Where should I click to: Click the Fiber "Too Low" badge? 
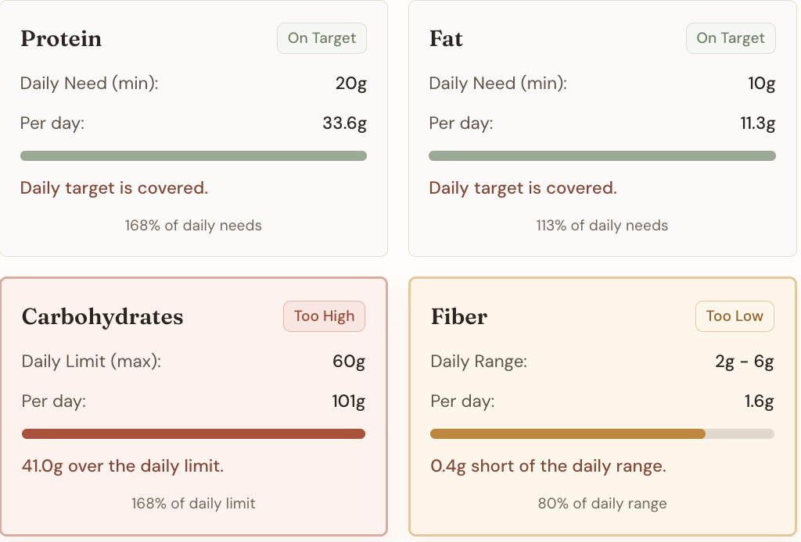coord(735,316)
